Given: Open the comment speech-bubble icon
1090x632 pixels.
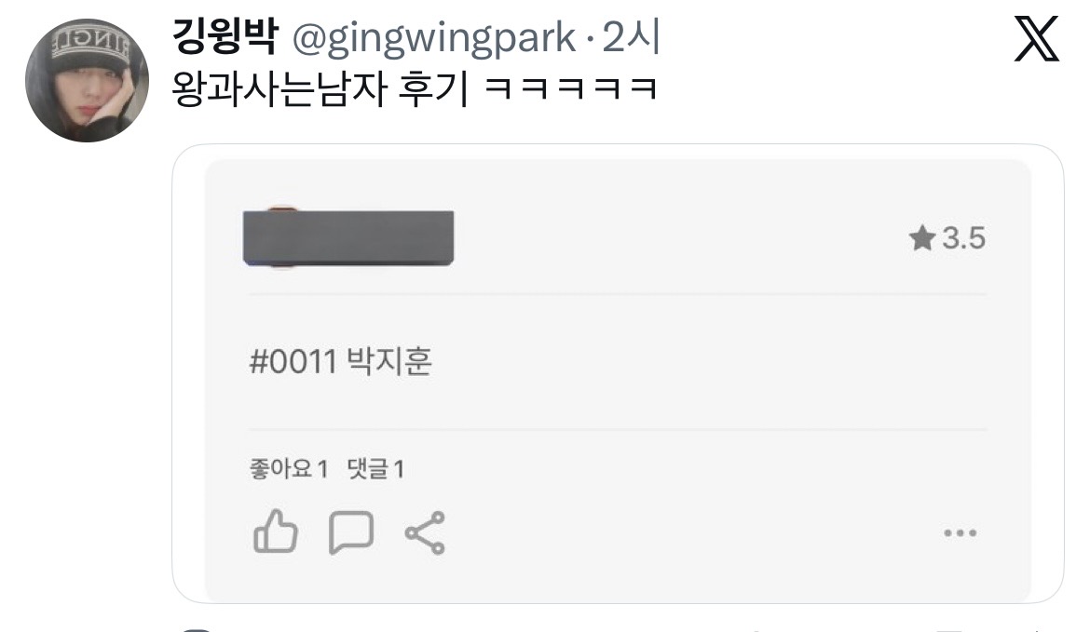Looking at the screenshot, I should (x=351, y=532).
